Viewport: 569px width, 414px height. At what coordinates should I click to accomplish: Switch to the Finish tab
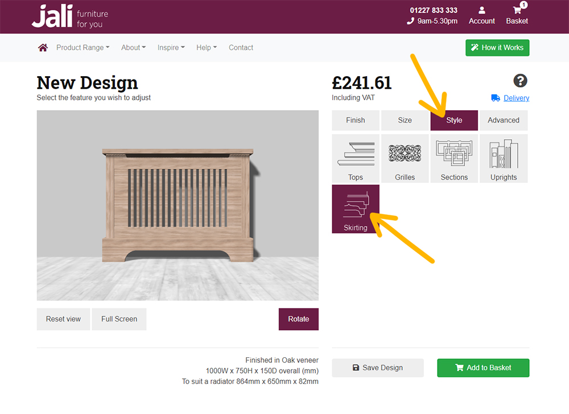(356, 120)
